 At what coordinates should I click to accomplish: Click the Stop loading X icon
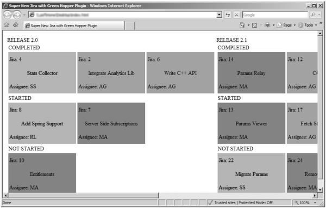pyautogui.click(x=236, y=15)
